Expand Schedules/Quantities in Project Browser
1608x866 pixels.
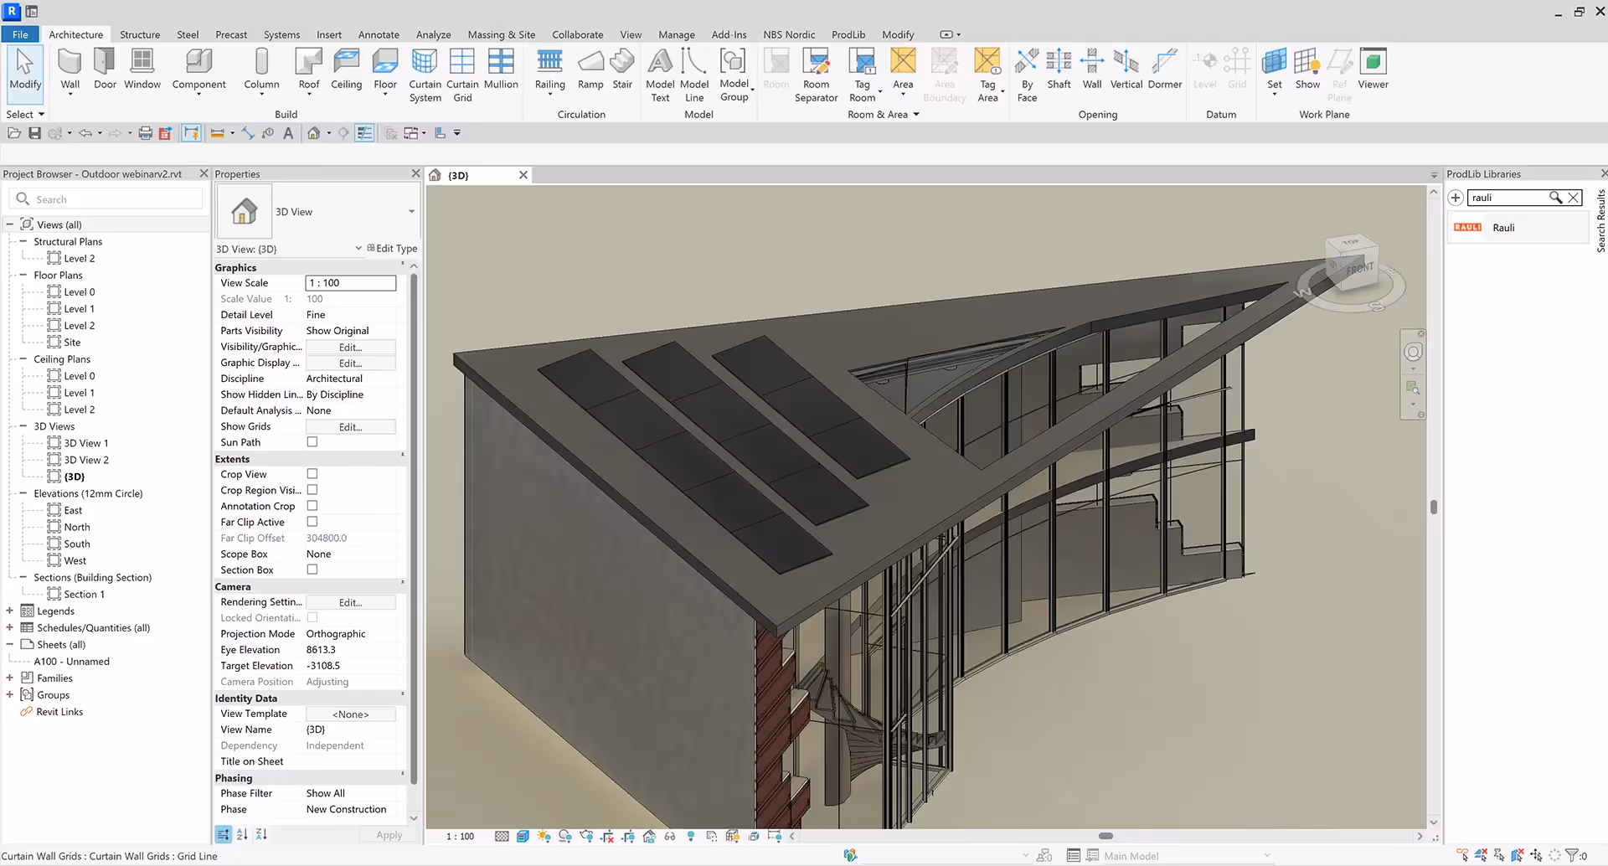click(9, 627)
